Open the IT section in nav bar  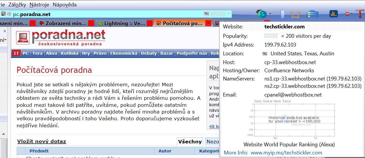click(16, 53)
